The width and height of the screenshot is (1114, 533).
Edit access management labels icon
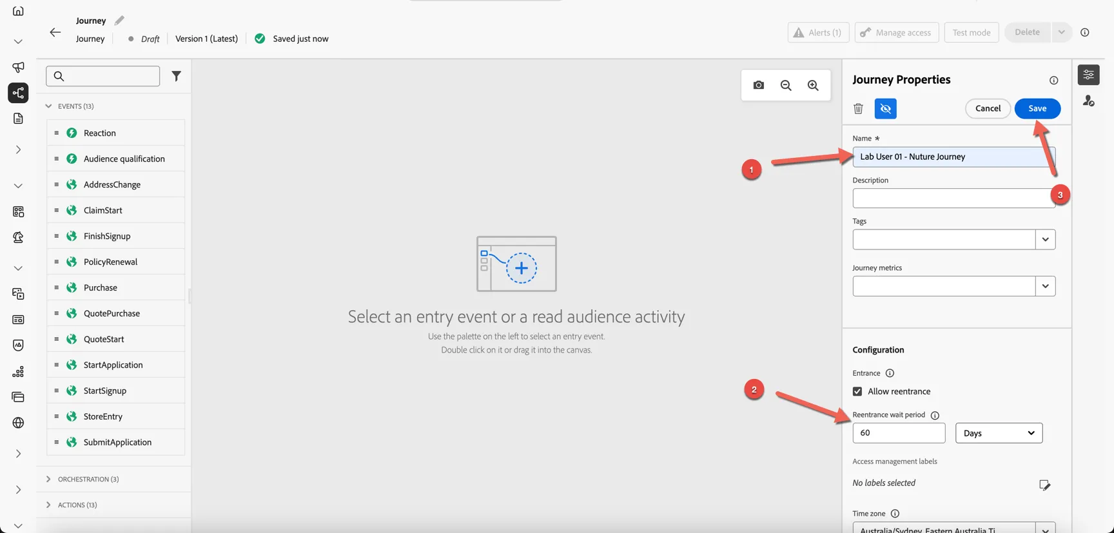(1045, 485)
